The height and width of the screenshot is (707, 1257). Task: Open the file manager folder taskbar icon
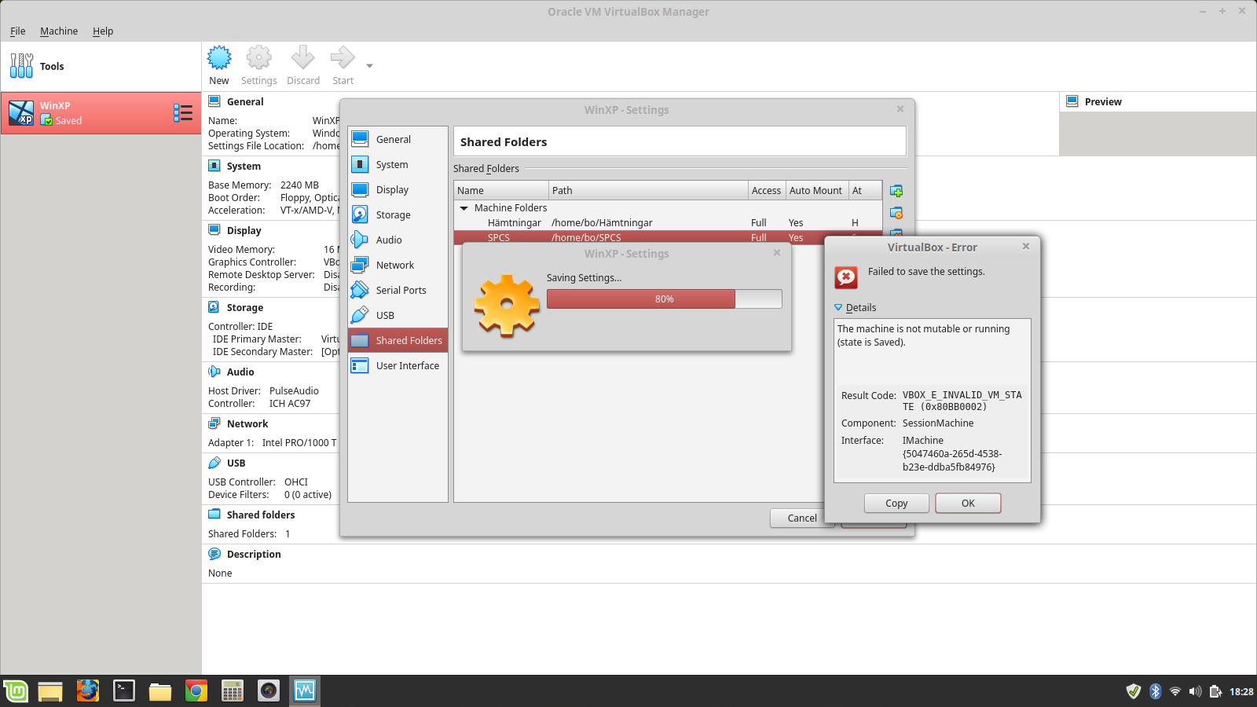(x=160, y=691)
